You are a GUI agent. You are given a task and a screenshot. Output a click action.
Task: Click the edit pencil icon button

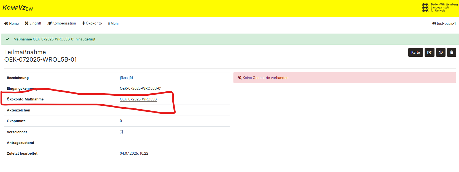429,52
